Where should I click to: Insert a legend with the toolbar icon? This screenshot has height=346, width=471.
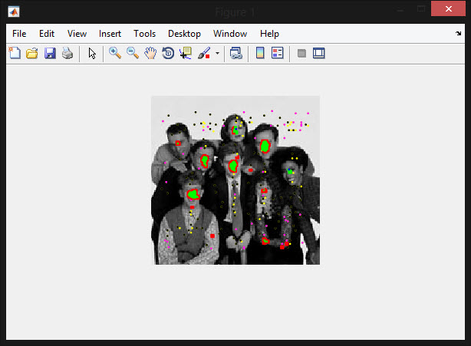click(277, 53)
